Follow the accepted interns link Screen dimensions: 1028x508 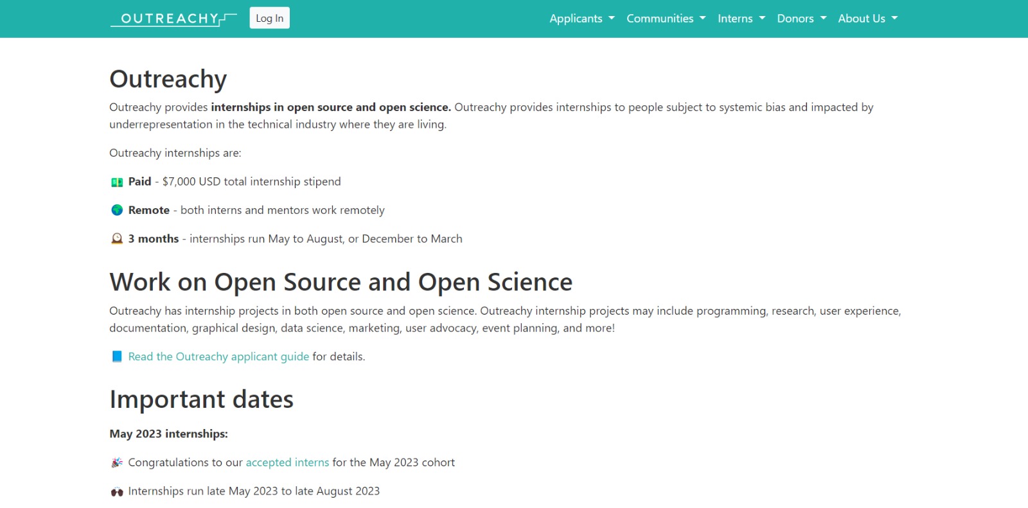click(x=287, y=463)
